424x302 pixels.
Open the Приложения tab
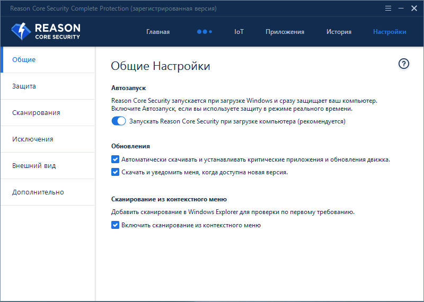coord(285,32)
